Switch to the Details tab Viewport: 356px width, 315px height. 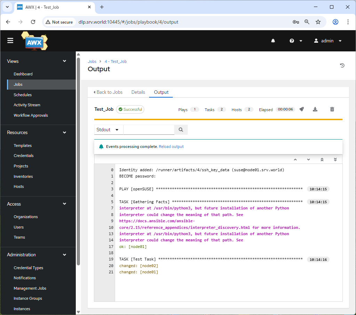click(138, 92)
